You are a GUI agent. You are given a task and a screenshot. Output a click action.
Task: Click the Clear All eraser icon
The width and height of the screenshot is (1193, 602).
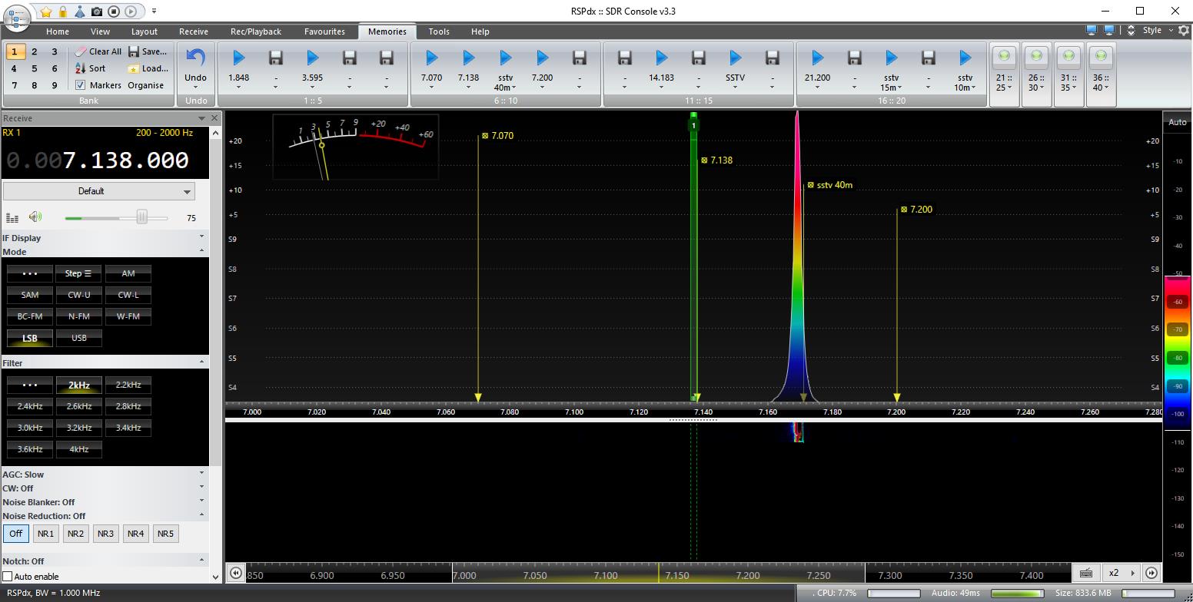coord(81,51)
